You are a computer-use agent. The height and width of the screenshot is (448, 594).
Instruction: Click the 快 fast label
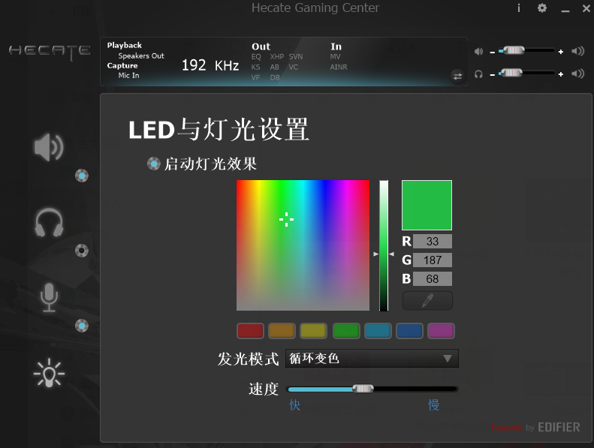(294, 404)
